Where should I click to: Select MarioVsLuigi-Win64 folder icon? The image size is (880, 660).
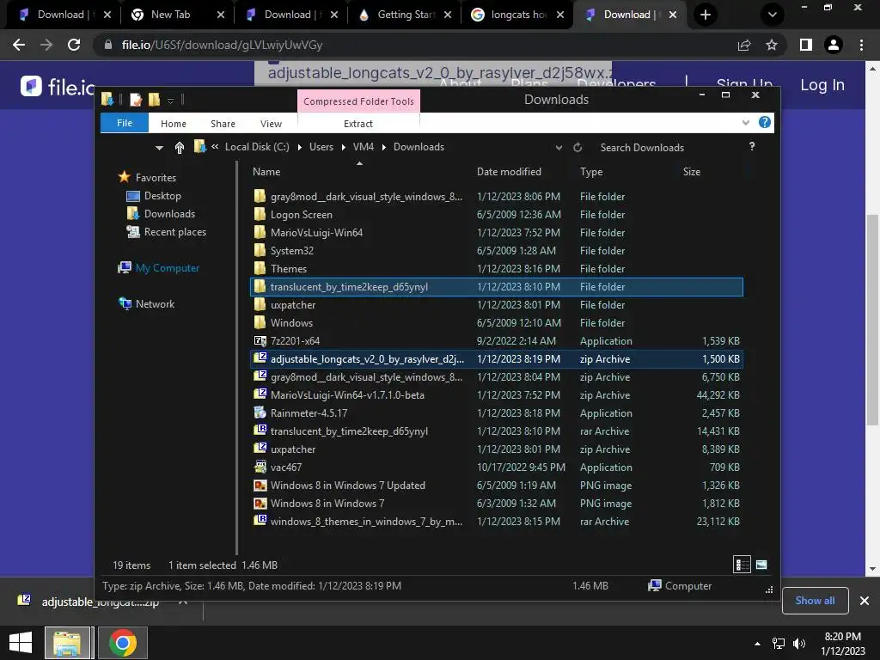(260, 232)
